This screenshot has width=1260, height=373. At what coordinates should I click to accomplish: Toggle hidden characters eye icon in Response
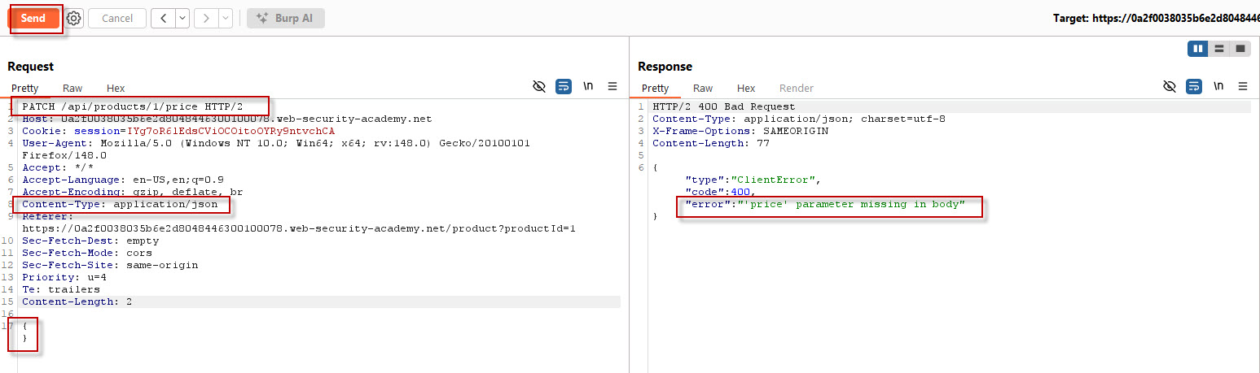click(1170, 86)
